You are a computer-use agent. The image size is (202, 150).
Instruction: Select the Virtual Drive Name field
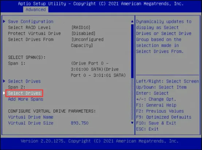pyautogui.click(x=31, y=117)
